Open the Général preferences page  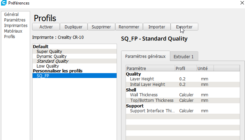coord(11,15)
